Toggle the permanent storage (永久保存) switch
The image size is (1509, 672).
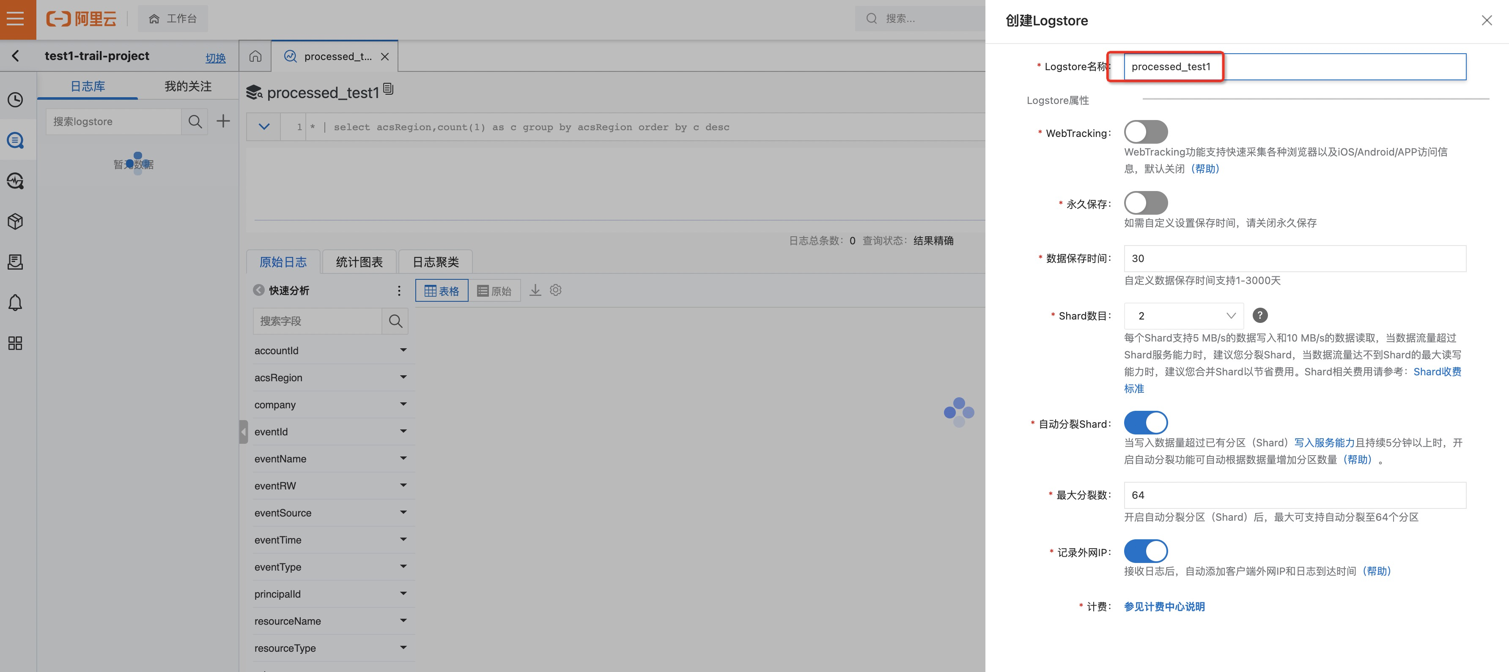1145,203
